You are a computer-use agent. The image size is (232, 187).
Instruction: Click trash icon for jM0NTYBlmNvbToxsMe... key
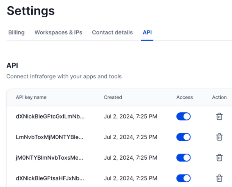(x=219, y=158)
